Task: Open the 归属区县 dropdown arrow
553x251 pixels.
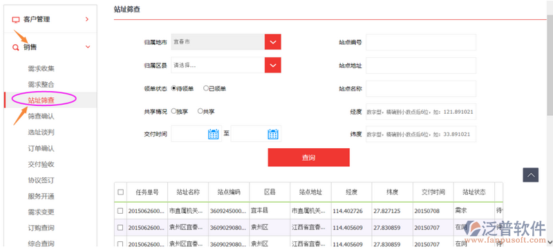Action: tap(272, 65)
